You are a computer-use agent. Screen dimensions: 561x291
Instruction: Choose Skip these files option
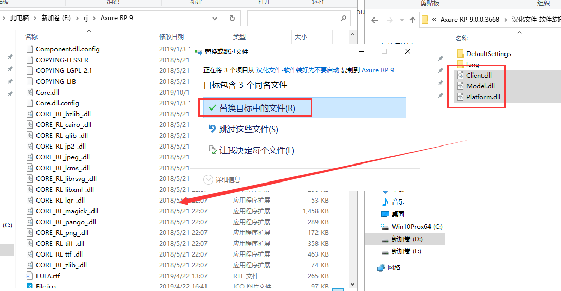tap(244, 129)
